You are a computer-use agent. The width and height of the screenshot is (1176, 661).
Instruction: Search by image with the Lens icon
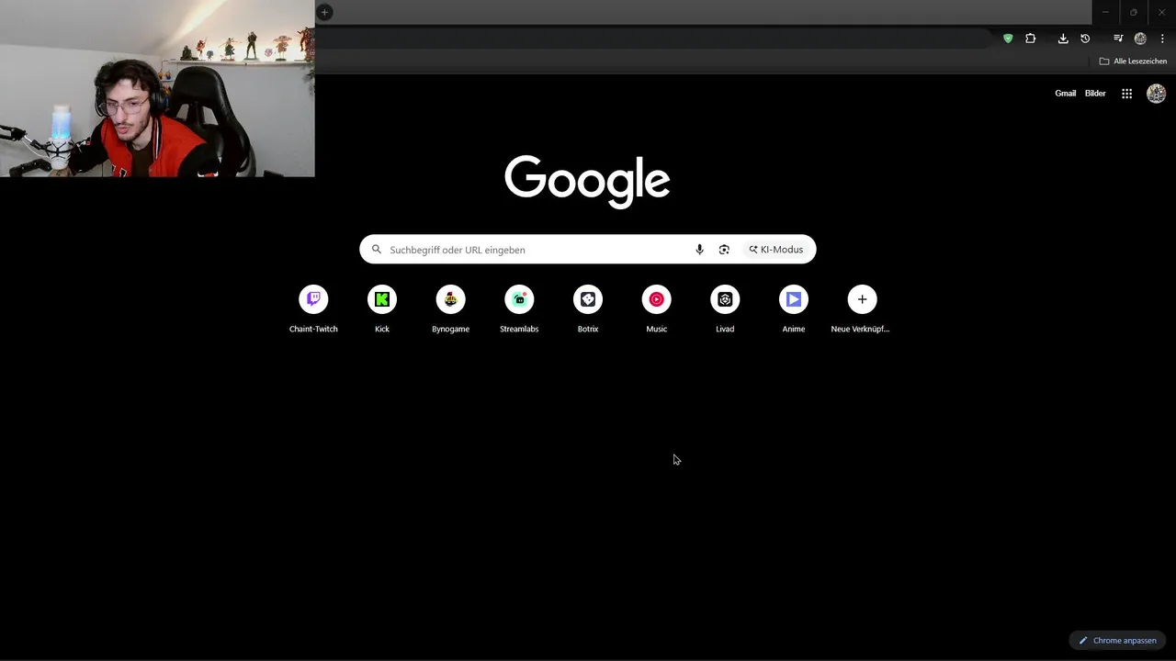pos(724,250)
